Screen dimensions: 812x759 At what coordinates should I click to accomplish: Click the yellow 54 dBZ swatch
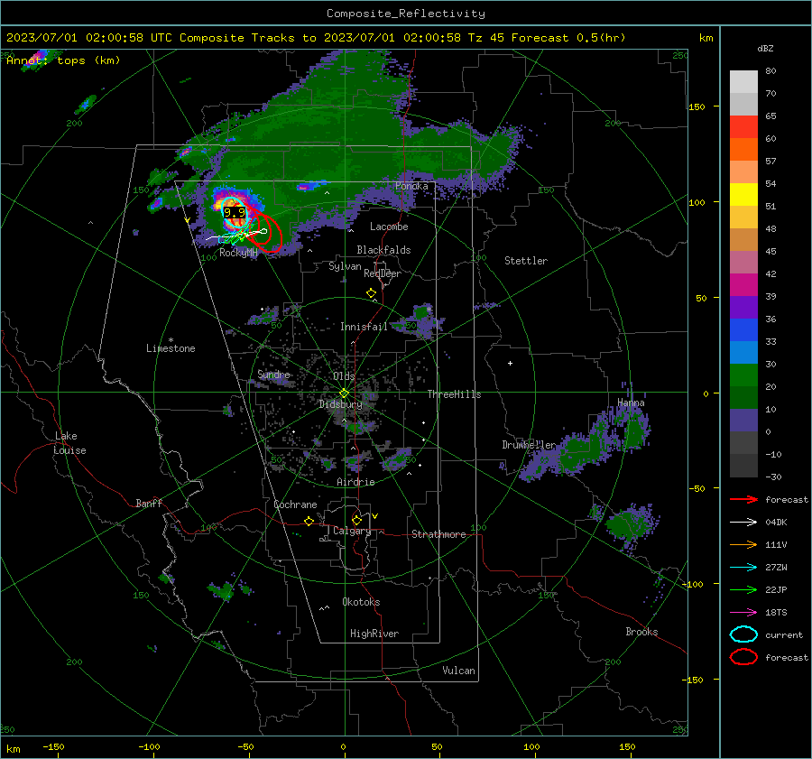743,194
